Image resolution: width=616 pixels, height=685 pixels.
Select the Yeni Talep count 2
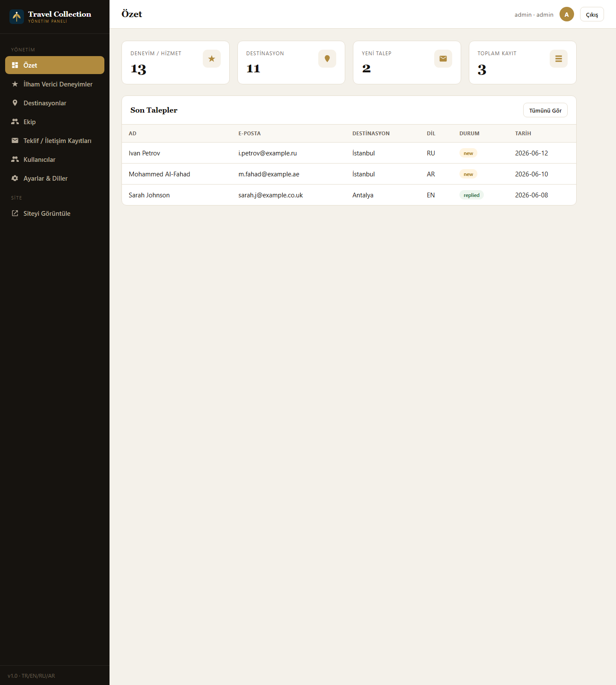click(x=366, y=68)
